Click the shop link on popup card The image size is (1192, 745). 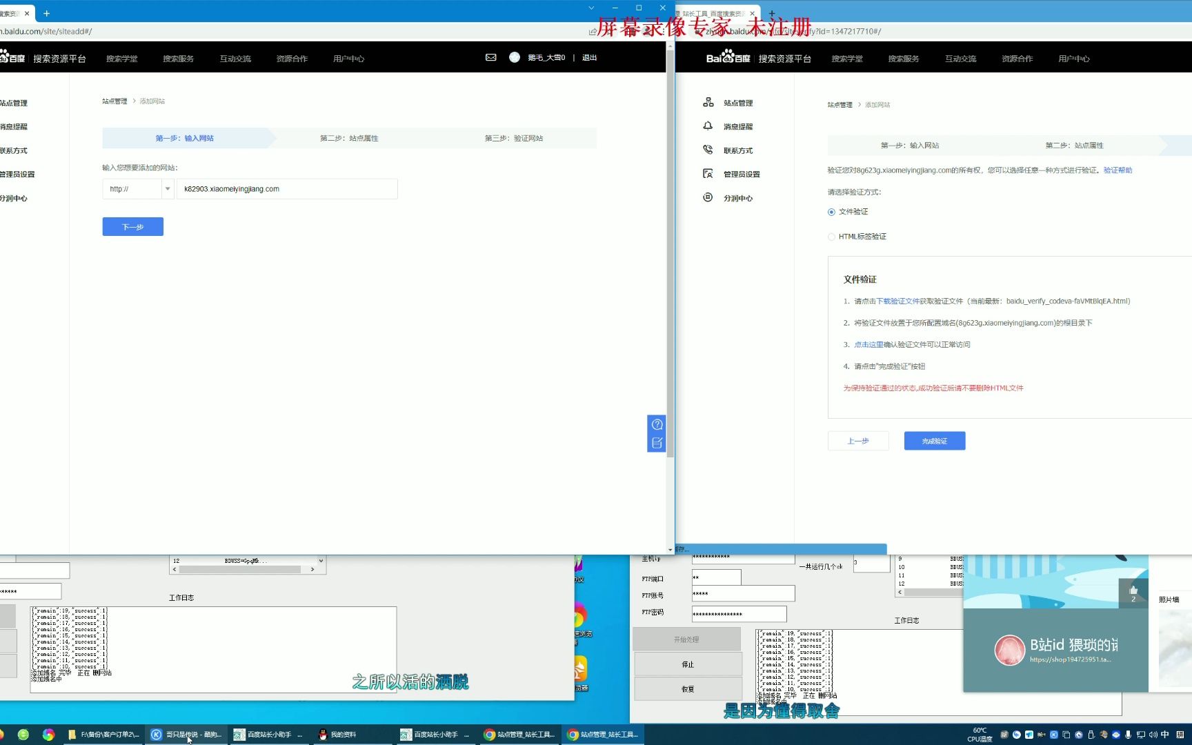(x=1071, y=659)
